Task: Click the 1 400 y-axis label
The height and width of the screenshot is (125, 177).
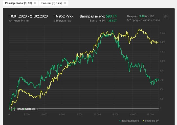Action: point(162,42)
